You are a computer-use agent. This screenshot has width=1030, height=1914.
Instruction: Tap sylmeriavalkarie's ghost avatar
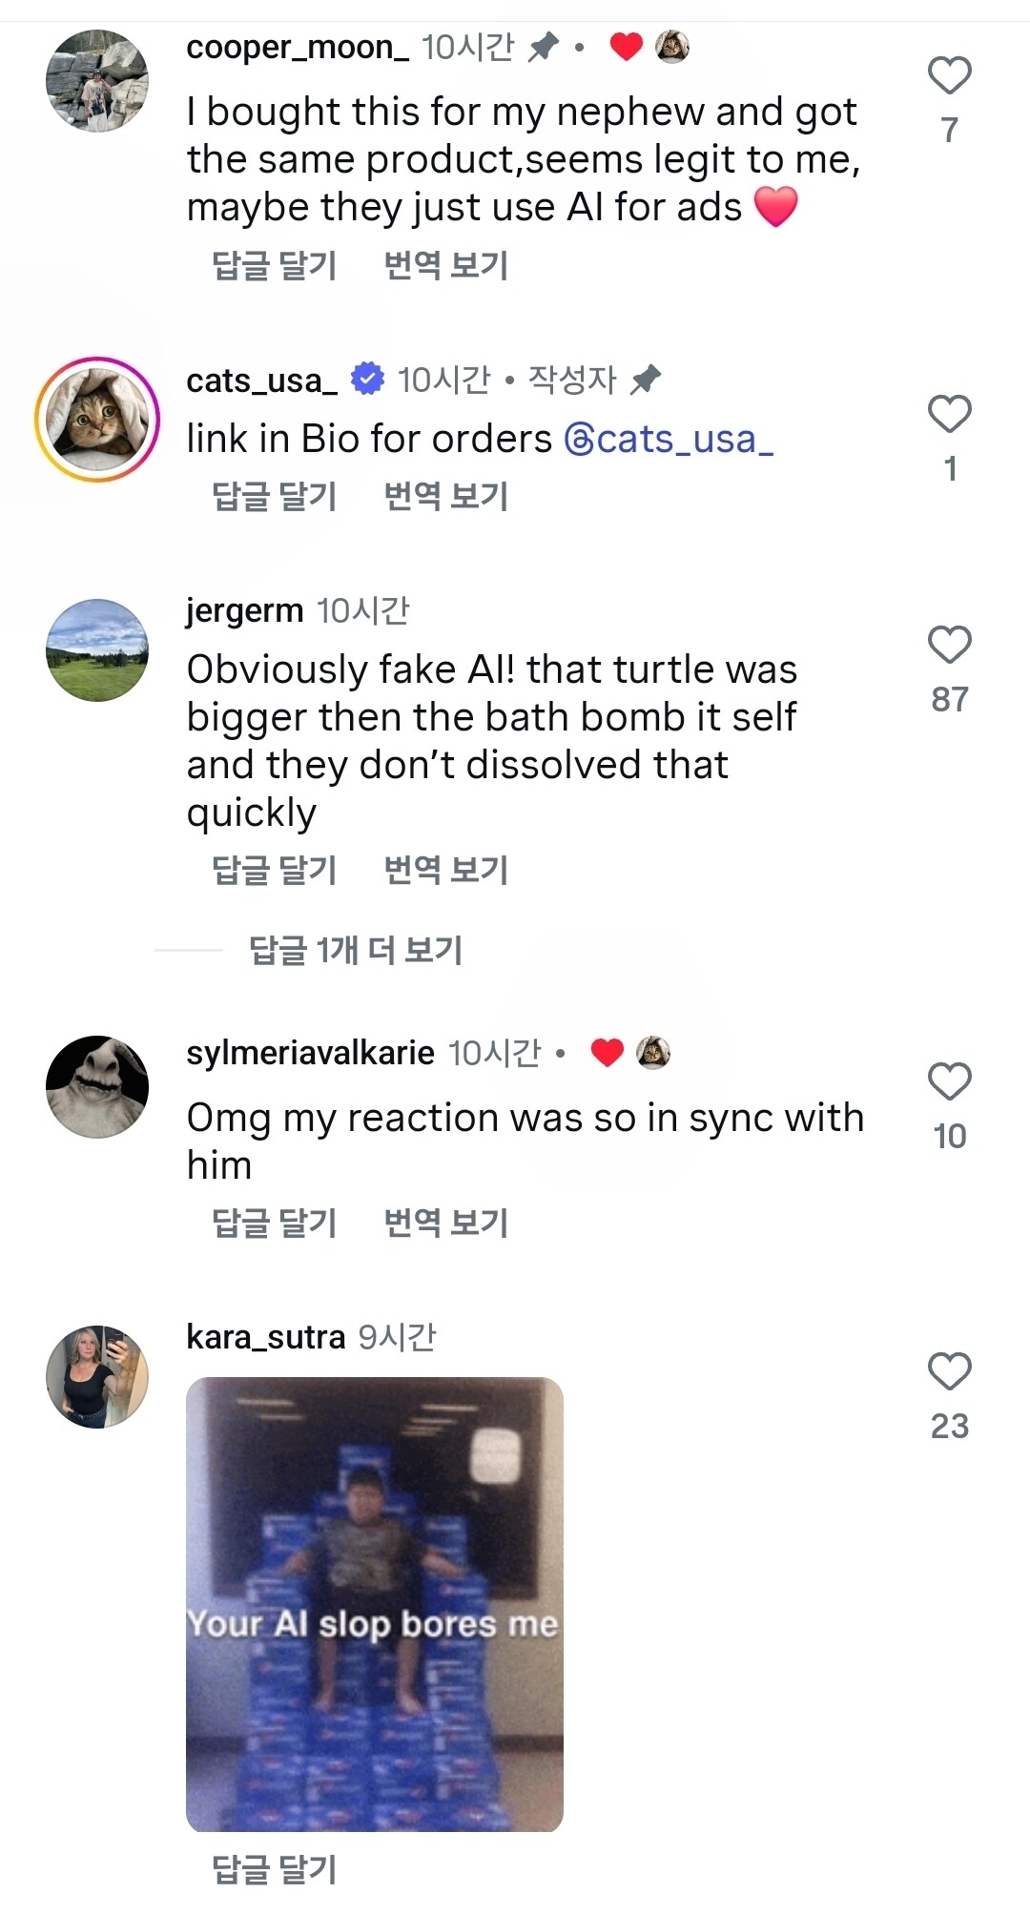97,1087
